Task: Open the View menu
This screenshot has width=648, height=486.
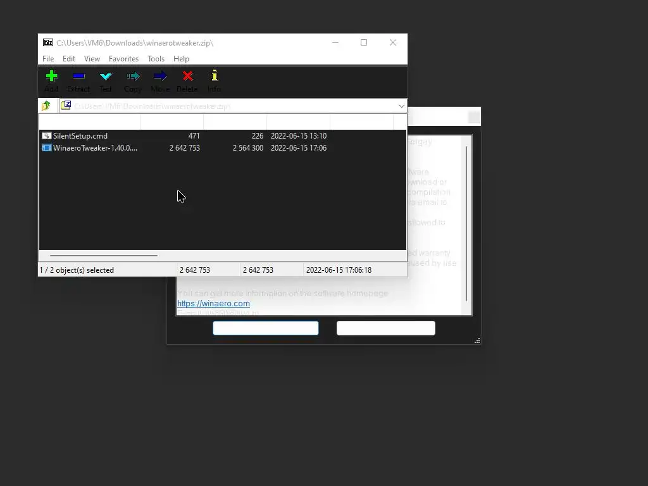Action: click(x=92, y=59)
